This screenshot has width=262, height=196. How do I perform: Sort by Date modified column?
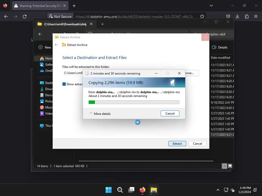coord(220,58)
